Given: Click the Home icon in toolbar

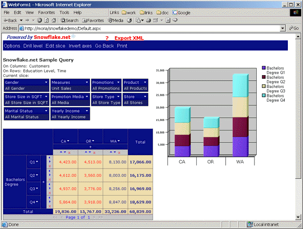Looking at the screenshot, I should [54, 20].
